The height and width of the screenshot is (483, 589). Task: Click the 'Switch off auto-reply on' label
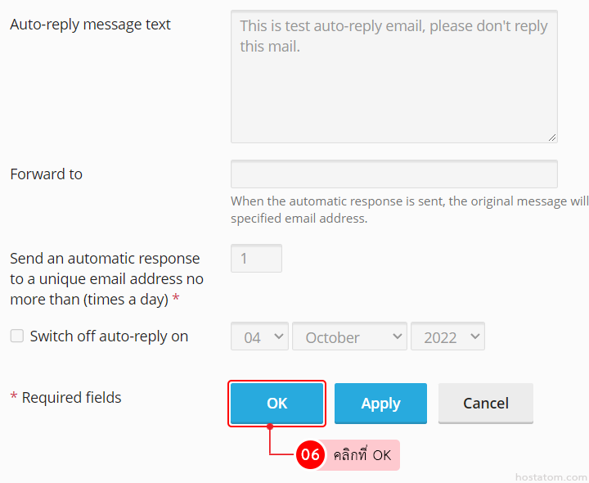click(x=109, y=336)
